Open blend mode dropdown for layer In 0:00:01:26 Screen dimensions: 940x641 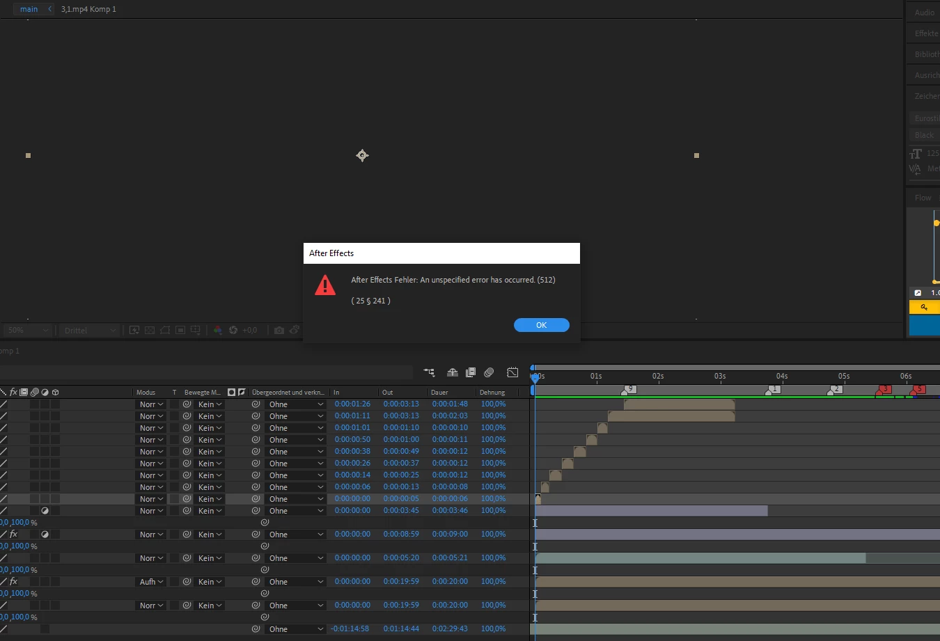coord(151,404)
